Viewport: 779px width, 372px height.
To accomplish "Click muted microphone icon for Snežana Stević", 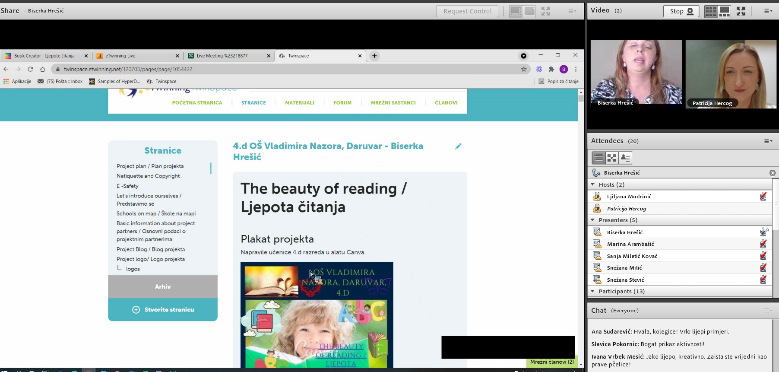I will tap(763, 280).
